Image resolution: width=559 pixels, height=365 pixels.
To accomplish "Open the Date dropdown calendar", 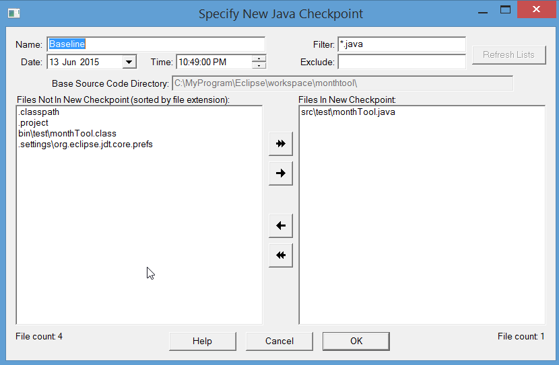I will click(x=129, y=62).
